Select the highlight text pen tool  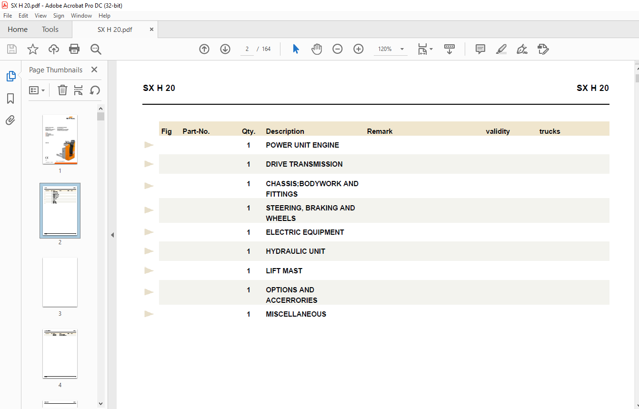point(501,49)
